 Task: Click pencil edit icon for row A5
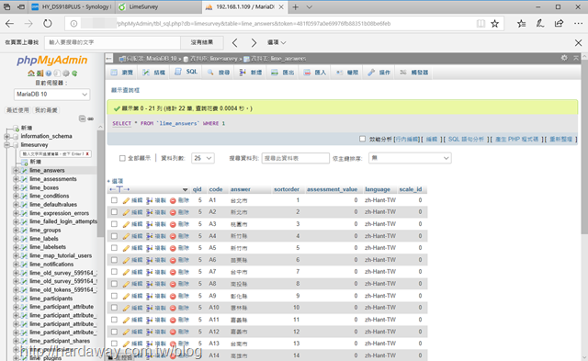(x=126, y=248)
